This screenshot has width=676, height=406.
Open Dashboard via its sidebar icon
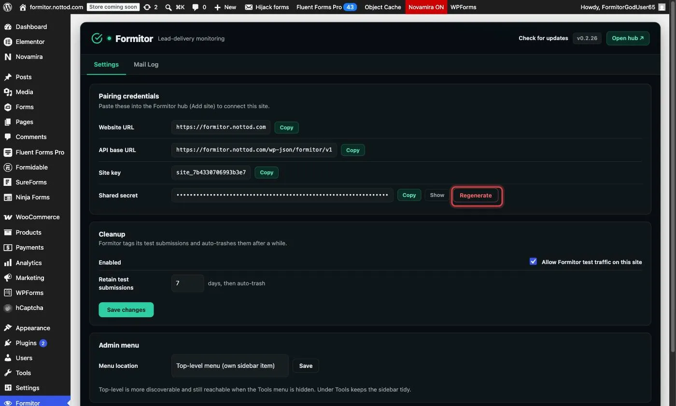8,27
